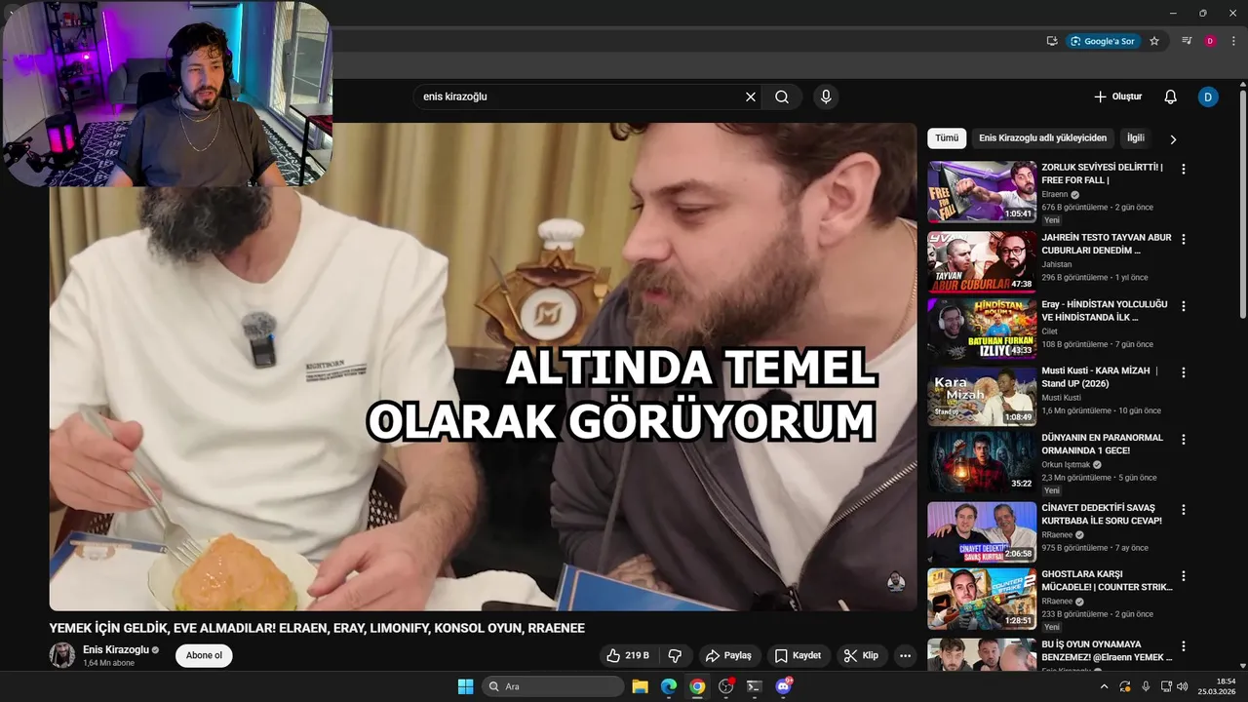Click the main video player area
This screenshot has width=1248, height=702.
[x=484, y=367]
